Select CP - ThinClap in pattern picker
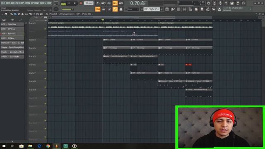 (x=12, y=24)
